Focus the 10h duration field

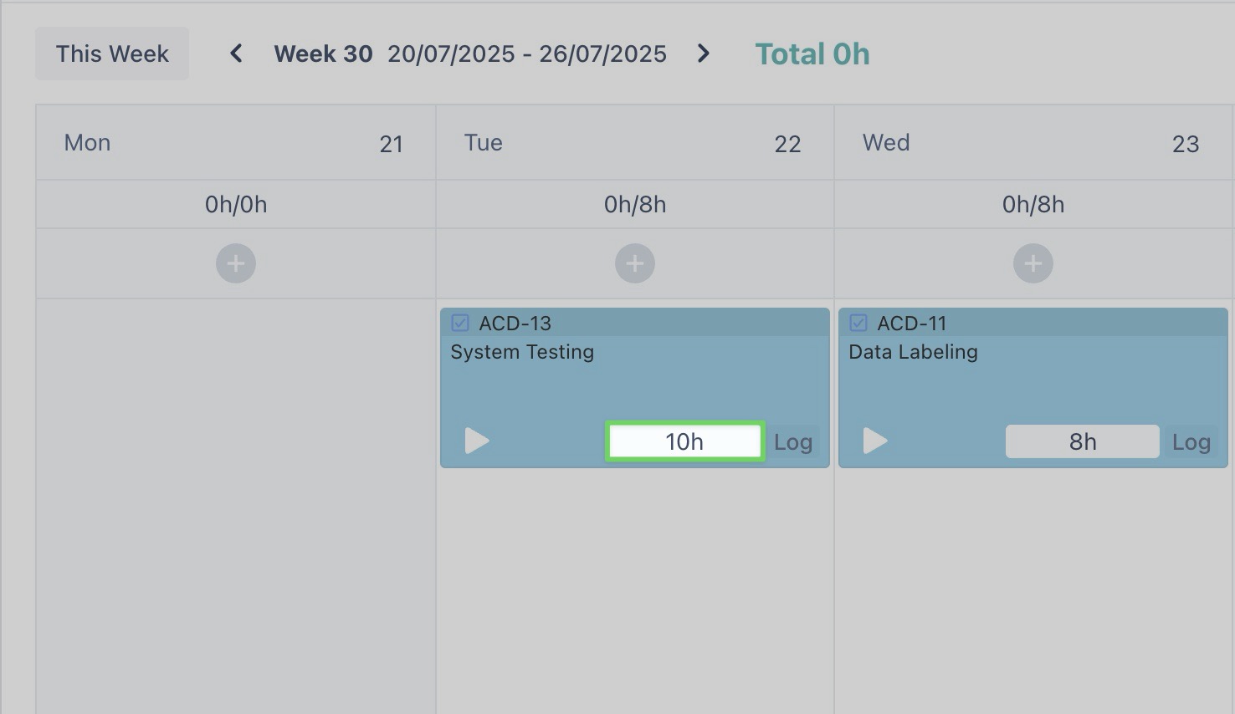pyautogui.click(x=684, y=441)
